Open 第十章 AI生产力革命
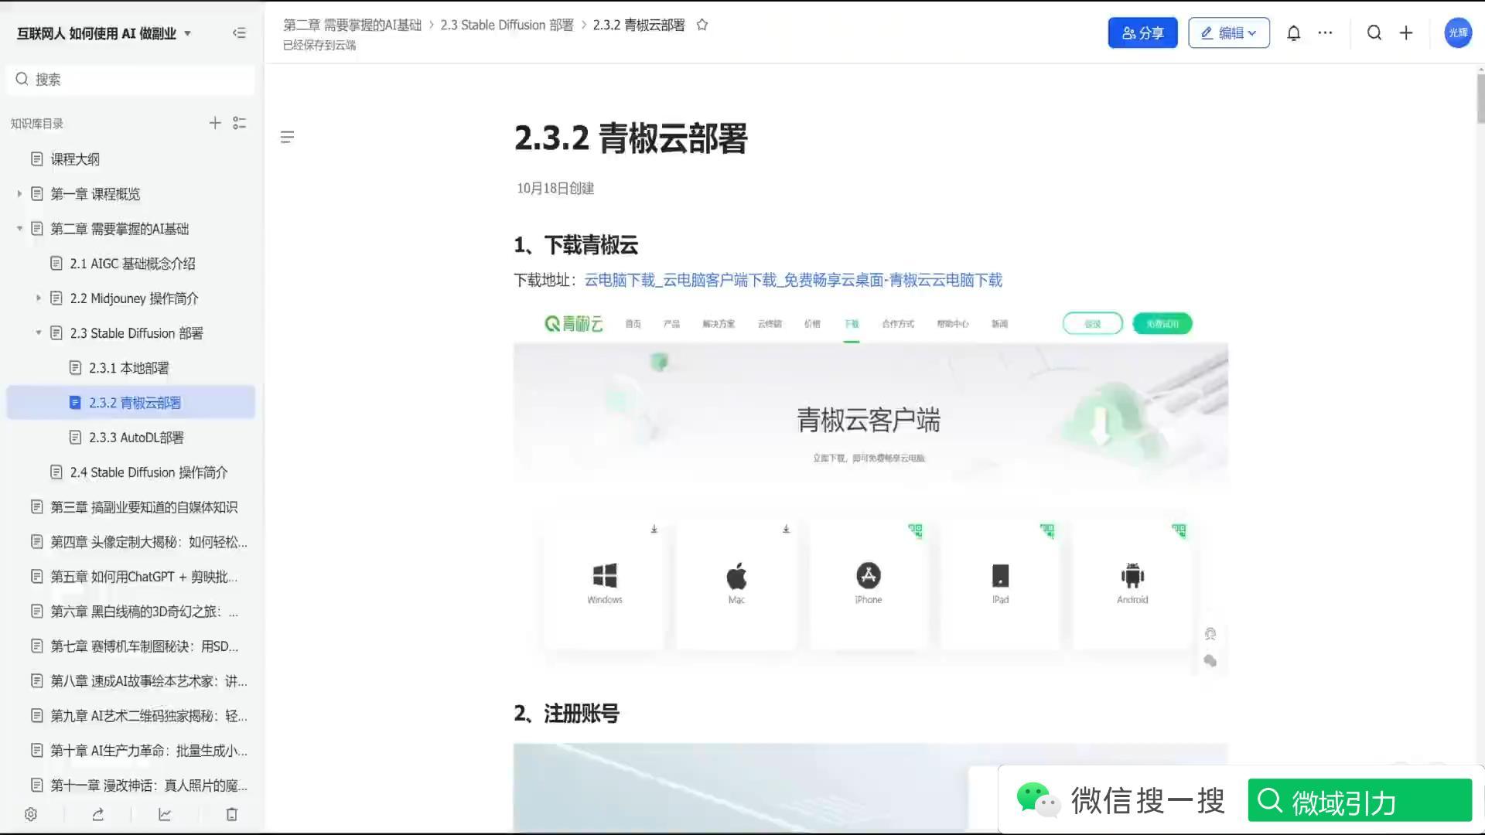This screenshot has height=835, width=1485. pyautogui.click(x=131, y=751)
